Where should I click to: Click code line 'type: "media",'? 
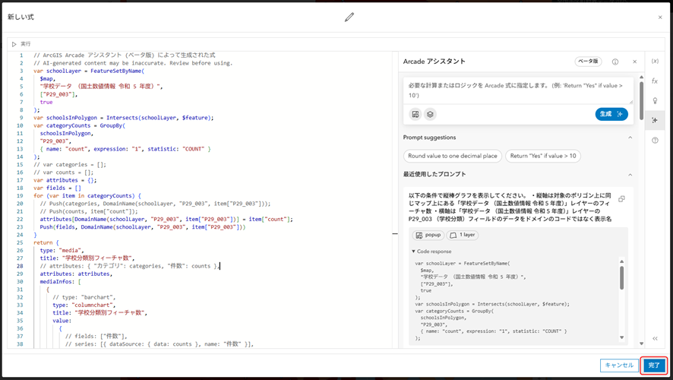tap(62, 250)
